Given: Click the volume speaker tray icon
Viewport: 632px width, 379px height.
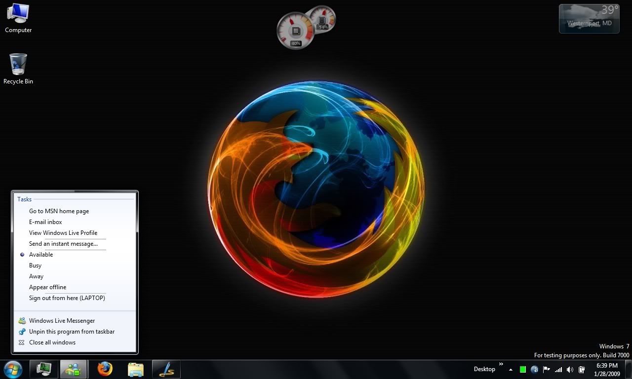Looking at the screenshot, I should click(x=570, y=369).
